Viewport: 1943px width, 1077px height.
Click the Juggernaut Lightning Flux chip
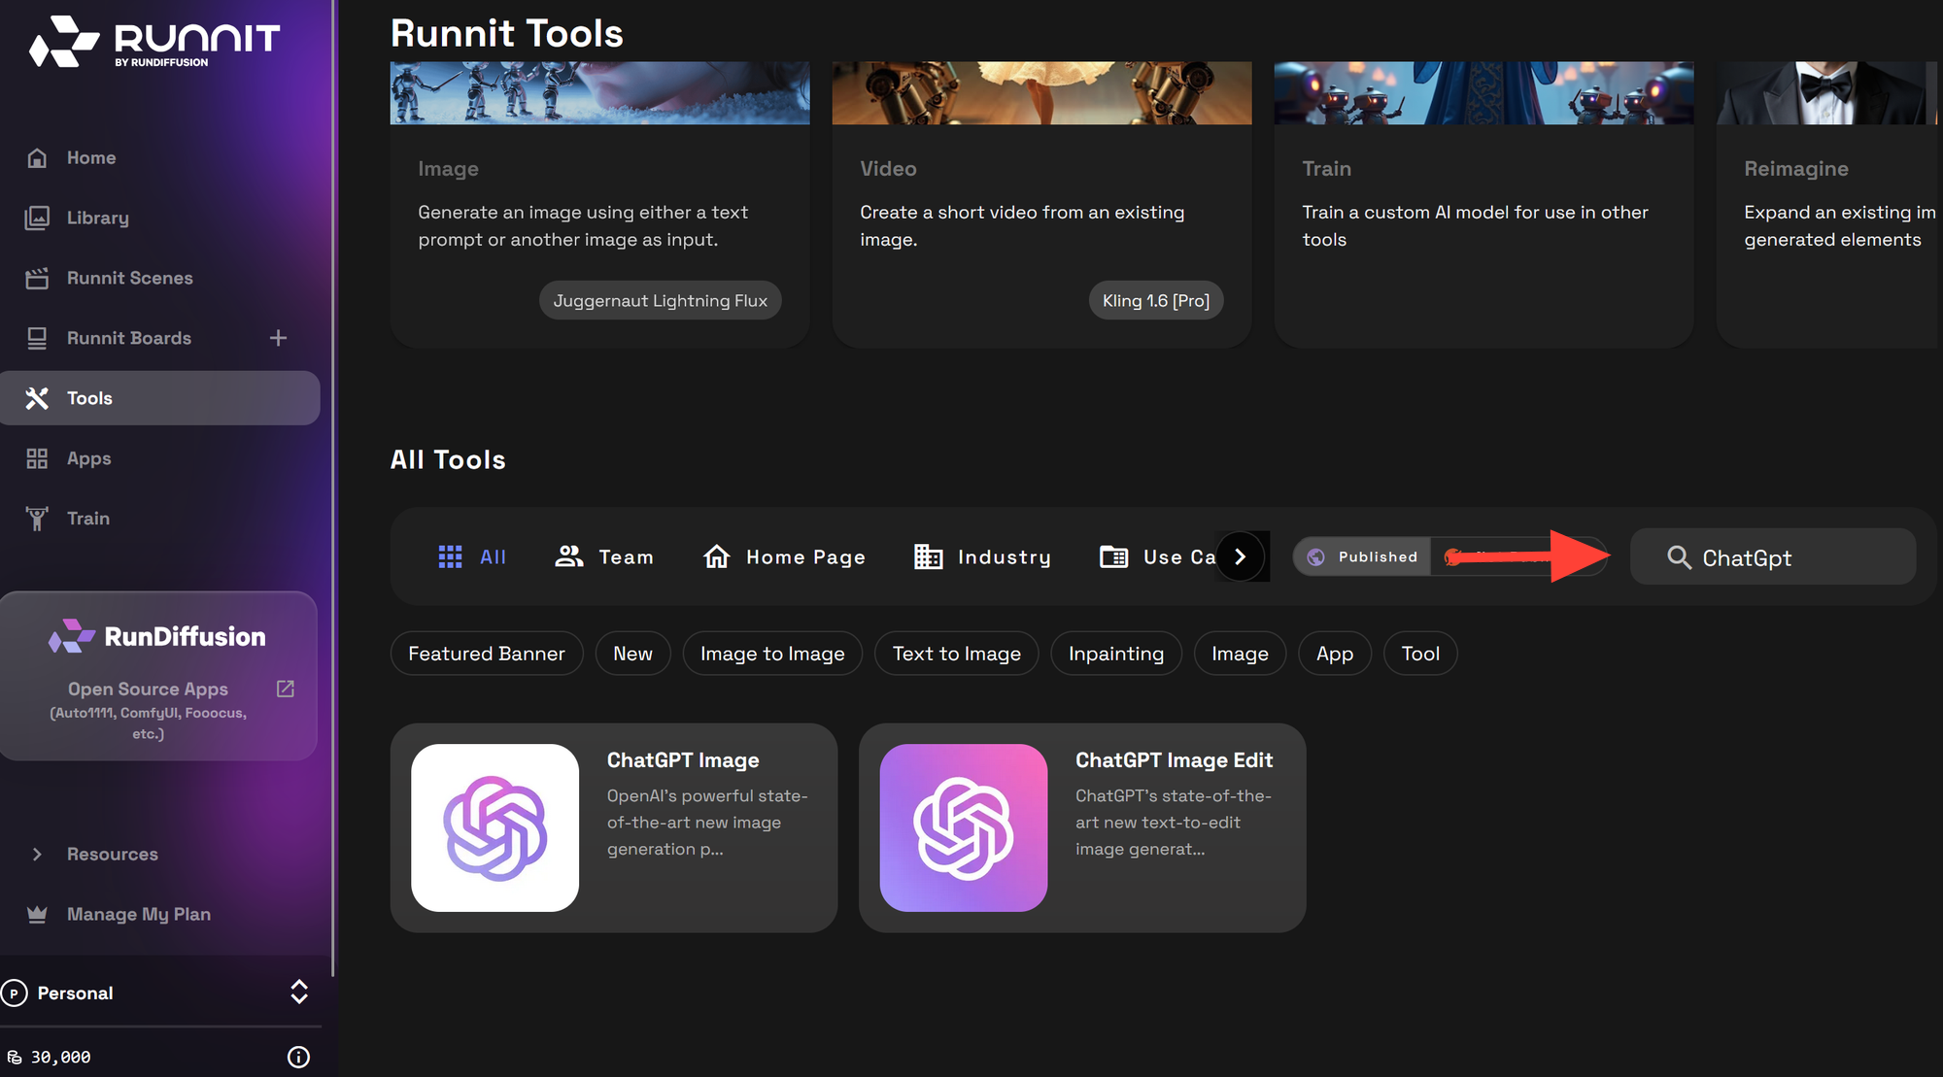(661, 300)
